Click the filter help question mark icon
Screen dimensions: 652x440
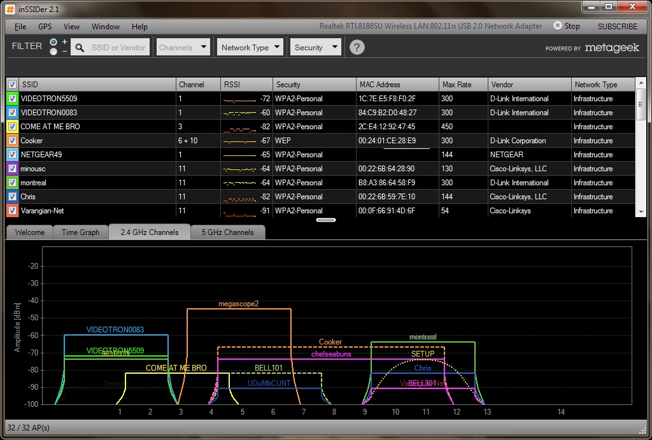tap(357, 47)
